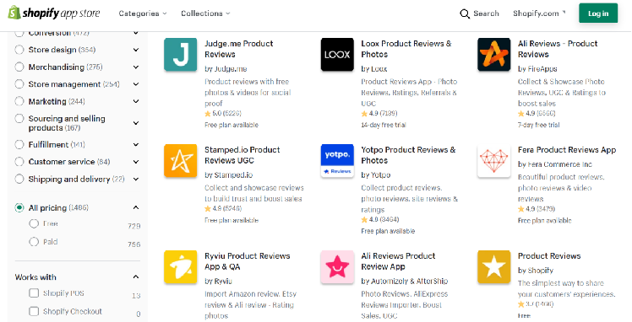The height and width of the screenshot is (322, 632).
Task: Expand the Store design category chevron
Action: point(136,50)
